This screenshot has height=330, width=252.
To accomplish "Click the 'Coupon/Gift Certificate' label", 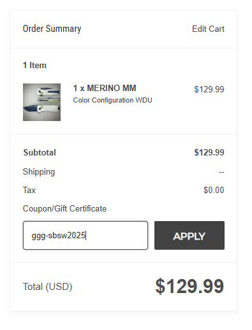I will tap(64, 209).
